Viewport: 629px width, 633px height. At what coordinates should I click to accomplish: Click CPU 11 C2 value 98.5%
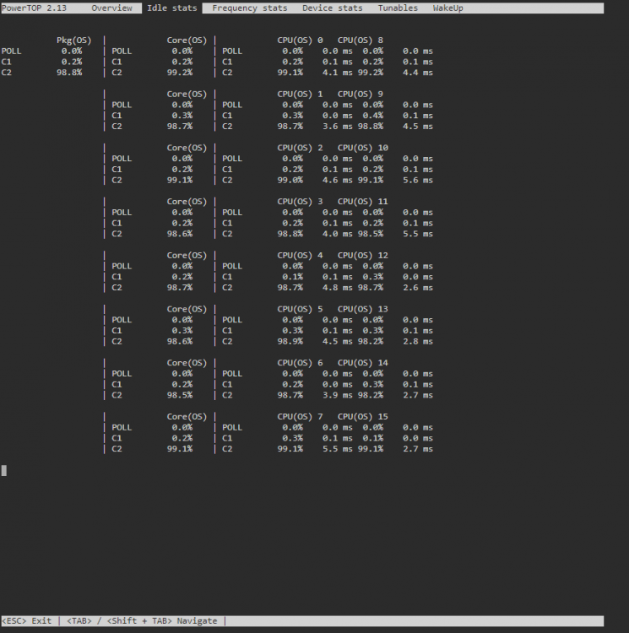[x=370, y=234]
